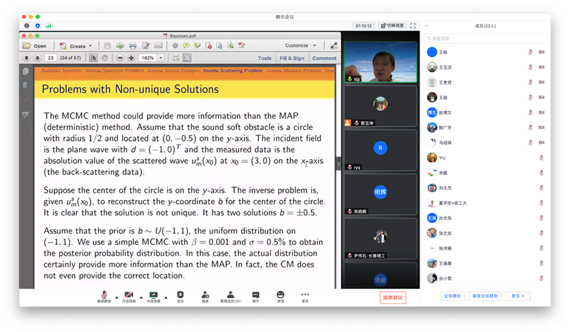Expand the 更多 dropdown in members panel
This screenshot has width=570, height=332.
coord(519,297)
